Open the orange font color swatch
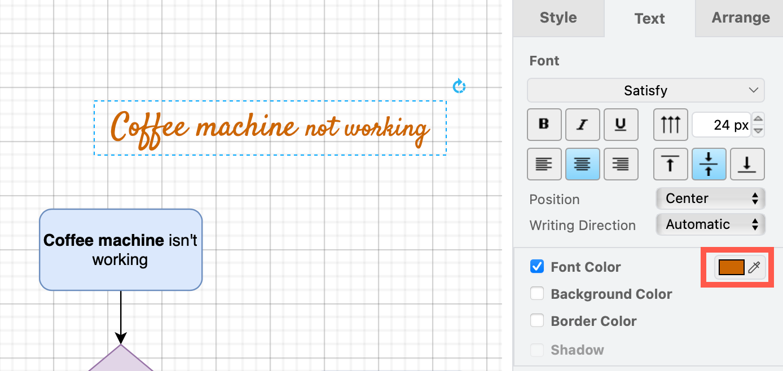The image size is (783, 371). tap(731, 267)
